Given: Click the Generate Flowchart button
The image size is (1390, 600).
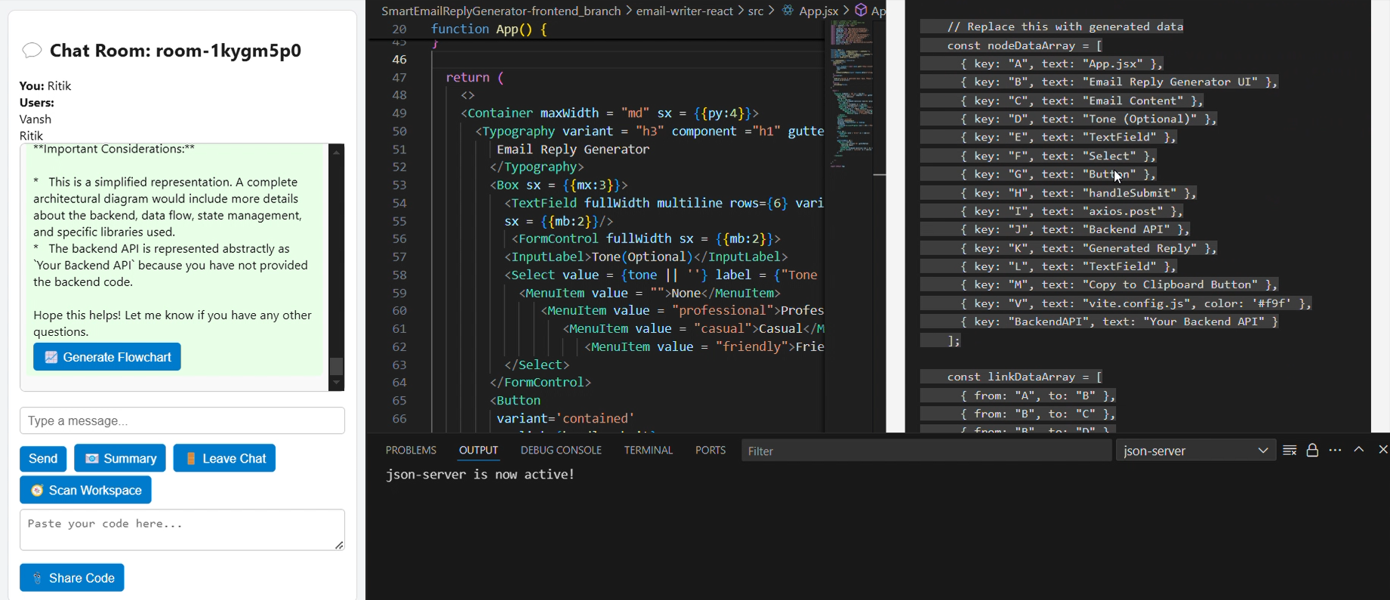Looking at the screenshot, I should [x=106, y=357].
